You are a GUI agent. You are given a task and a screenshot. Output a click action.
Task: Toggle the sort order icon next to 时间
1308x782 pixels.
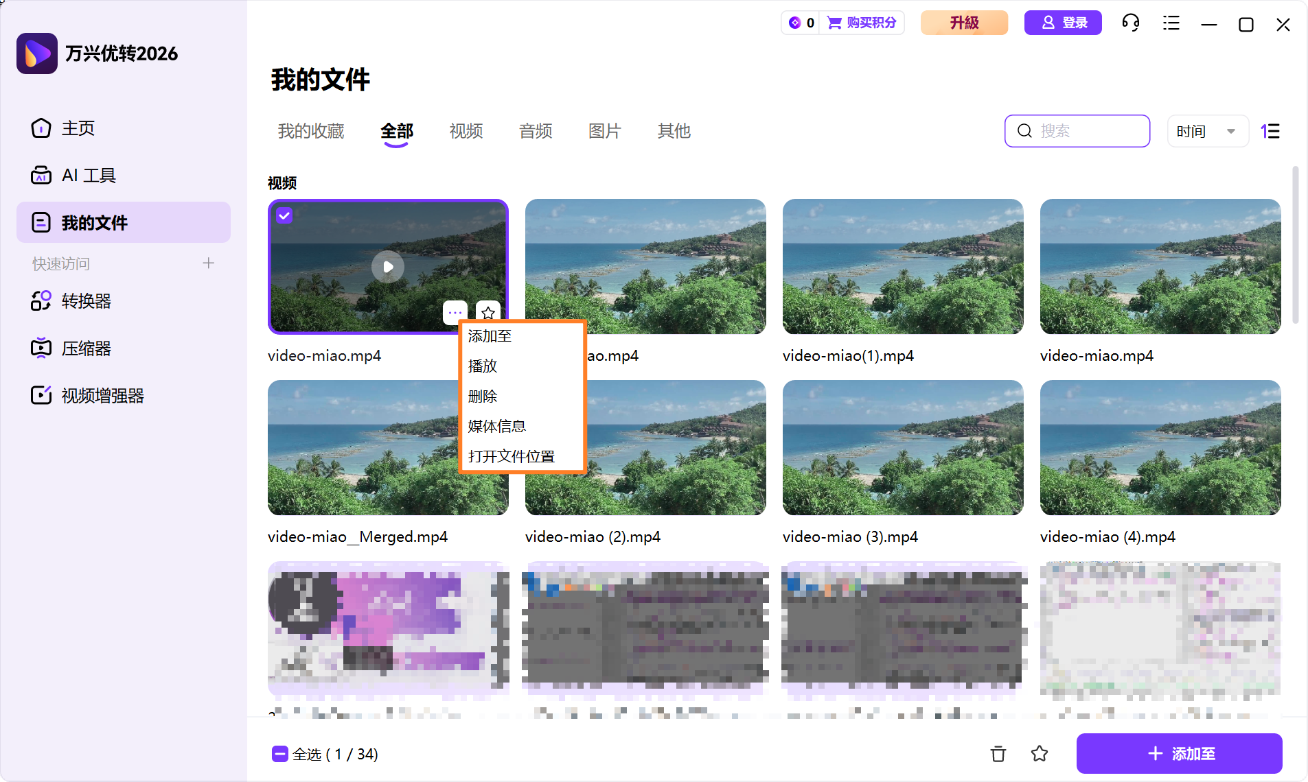1271,130
